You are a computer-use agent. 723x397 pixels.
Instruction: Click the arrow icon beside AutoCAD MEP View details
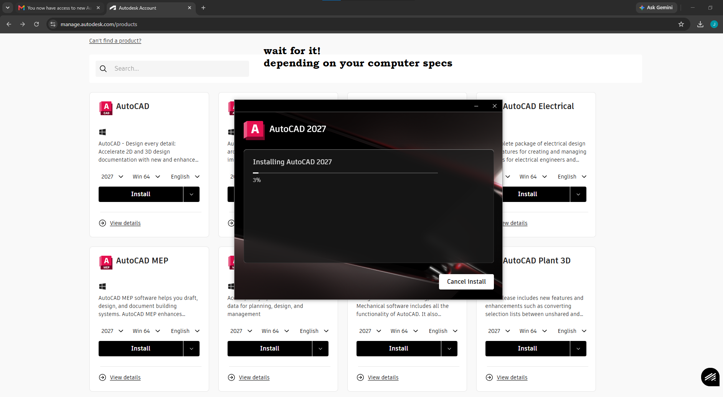click(x=102, y=377)
